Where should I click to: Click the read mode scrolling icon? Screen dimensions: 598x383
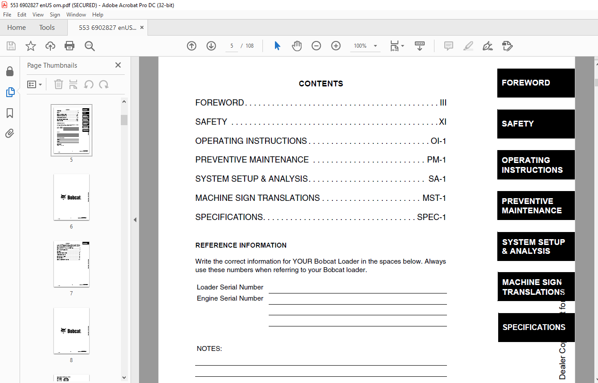pyautogui.click(x=420, y=46)
